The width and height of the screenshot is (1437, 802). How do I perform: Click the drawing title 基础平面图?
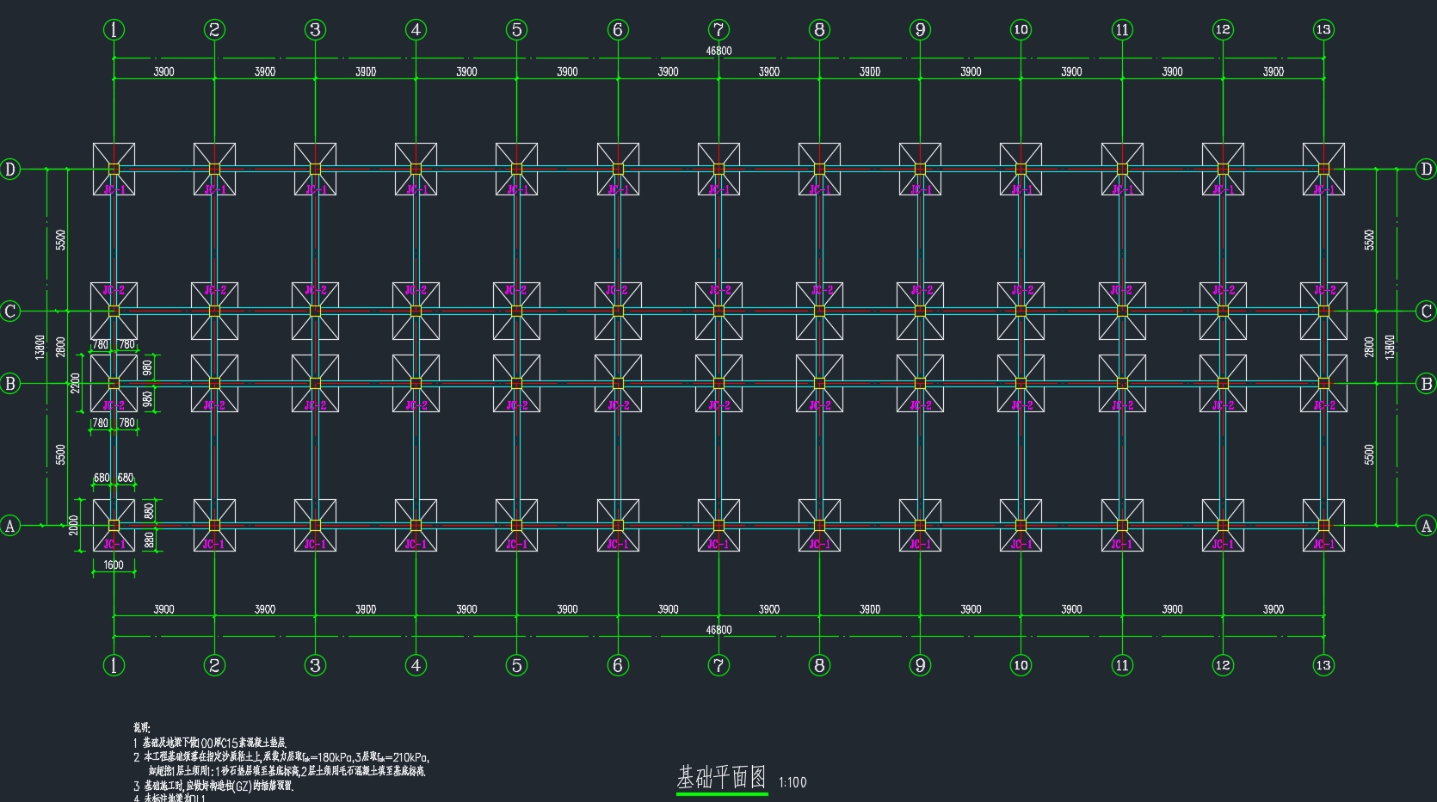pos(721,777)
